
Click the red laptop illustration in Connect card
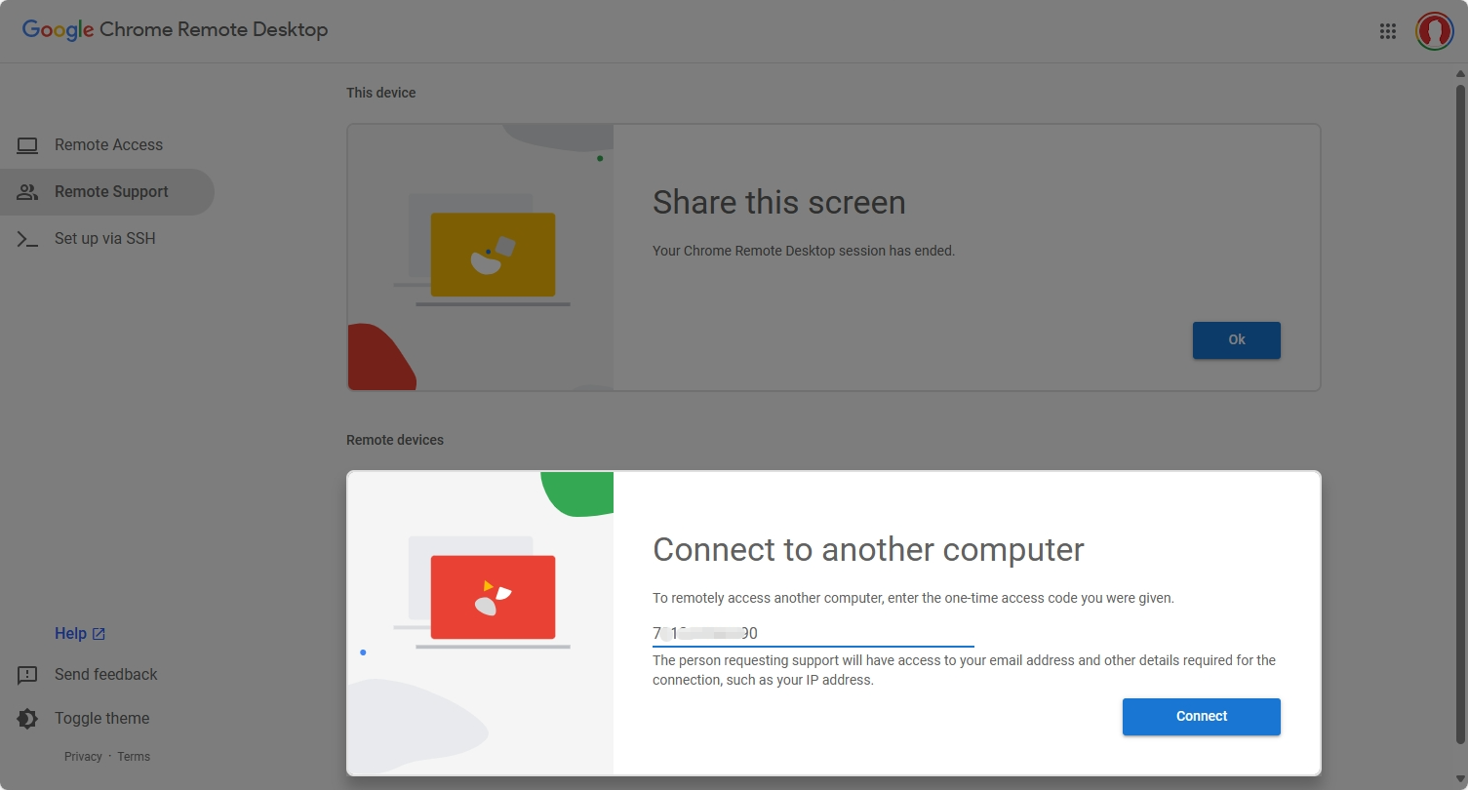point(483,593)
